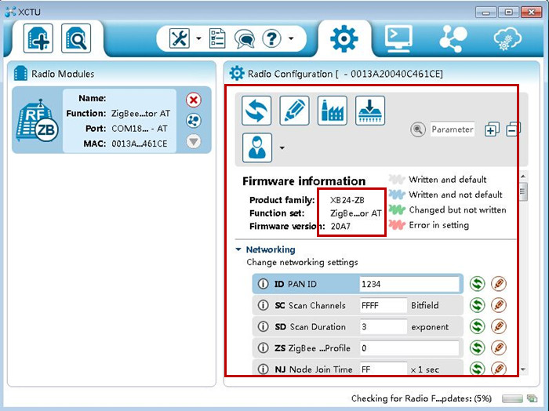Collapse the Networking section
Screen dimensions: 549x411
(238, 249)
